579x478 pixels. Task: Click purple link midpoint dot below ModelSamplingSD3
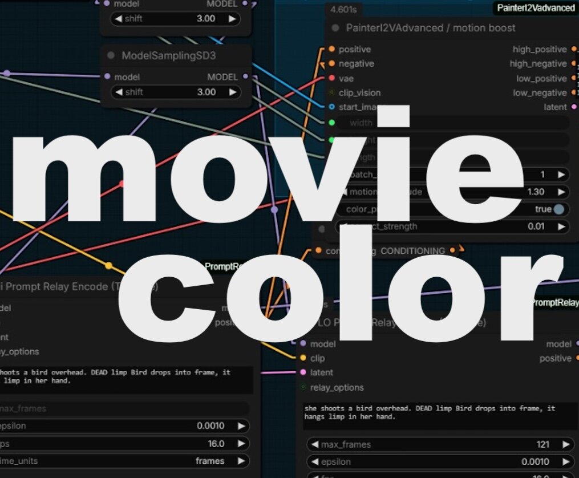[274, 210]
